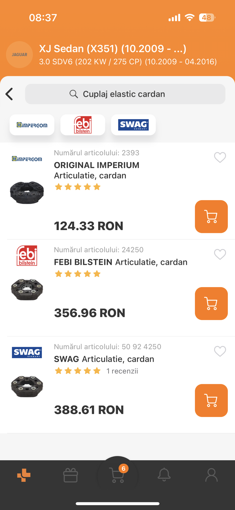The width and height of the screenshot is (235, 510).
Task: Open the gift offers tab
Action: 70,475
